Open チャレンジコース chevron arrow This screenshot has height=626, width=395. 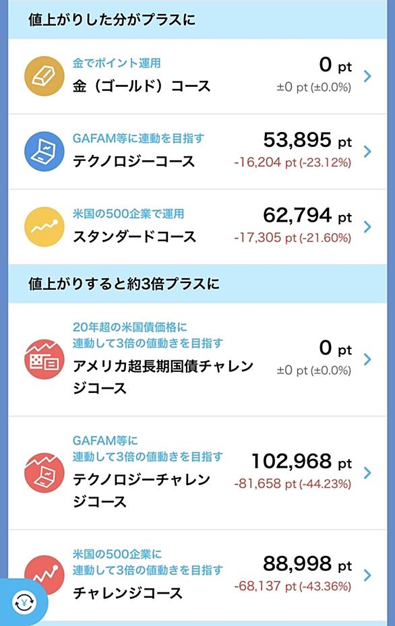point(368,575)
